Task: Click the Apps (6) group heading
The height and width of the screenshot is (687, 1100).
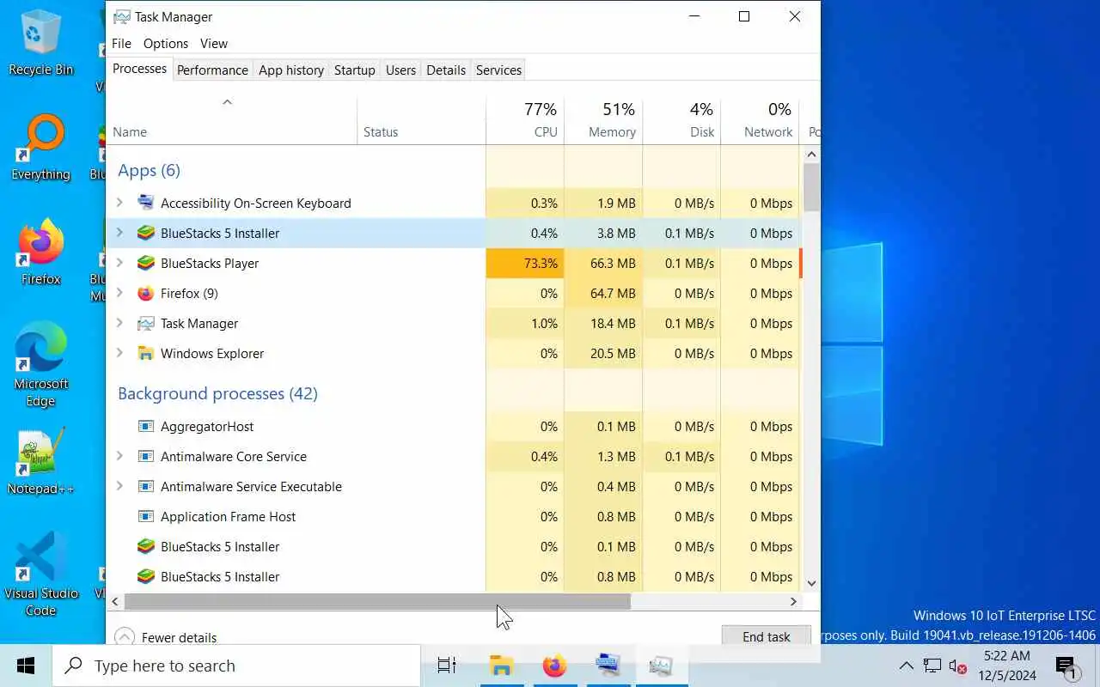Action: (149, 170)
